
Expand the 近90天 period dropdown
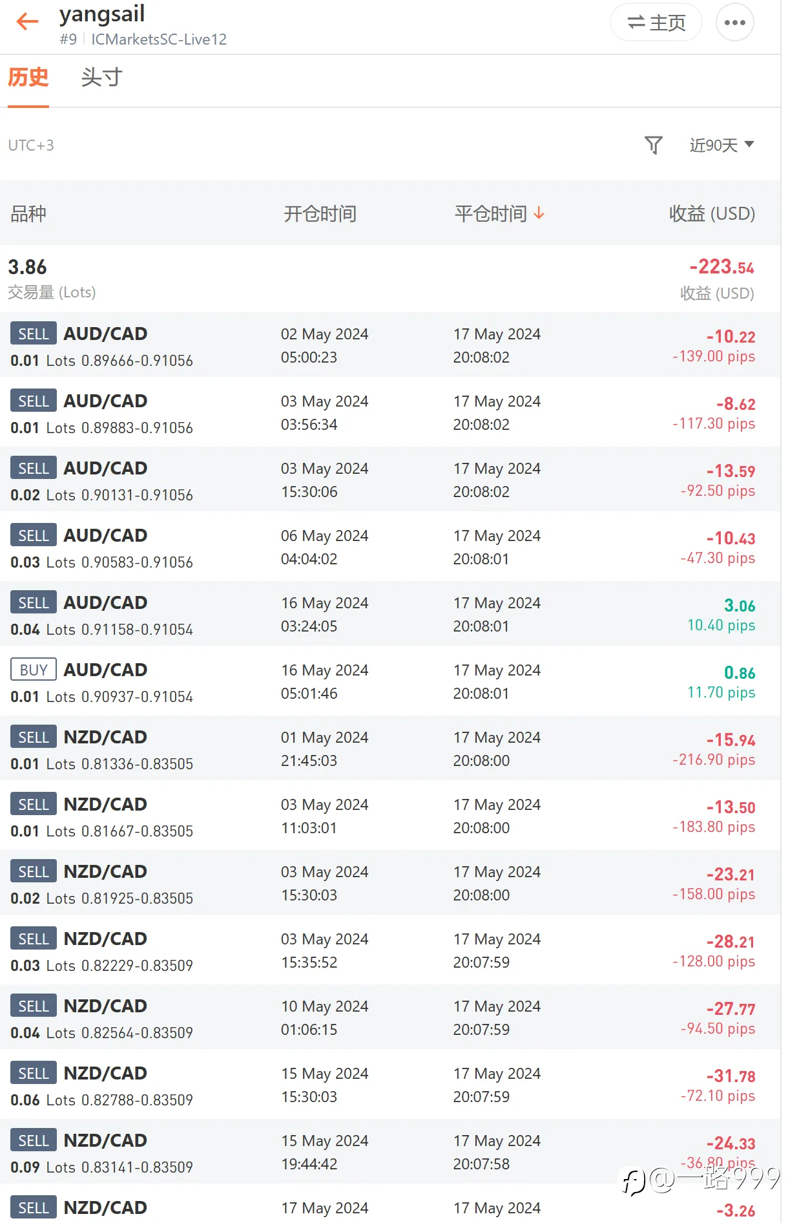point(721,145)
